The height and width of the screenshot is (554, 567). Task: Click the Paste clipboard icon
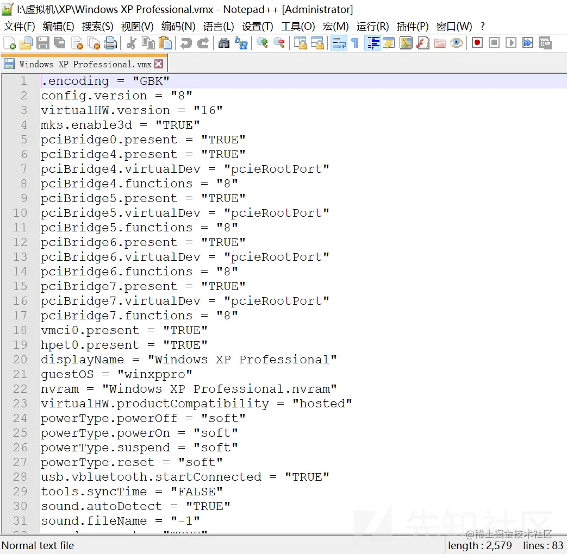(165, 43)
